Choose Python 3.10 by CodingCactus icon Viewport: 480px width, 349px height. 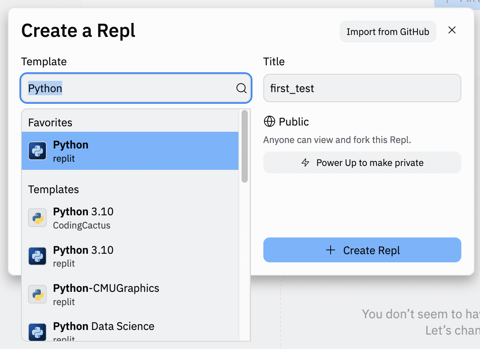click(37, 218)
